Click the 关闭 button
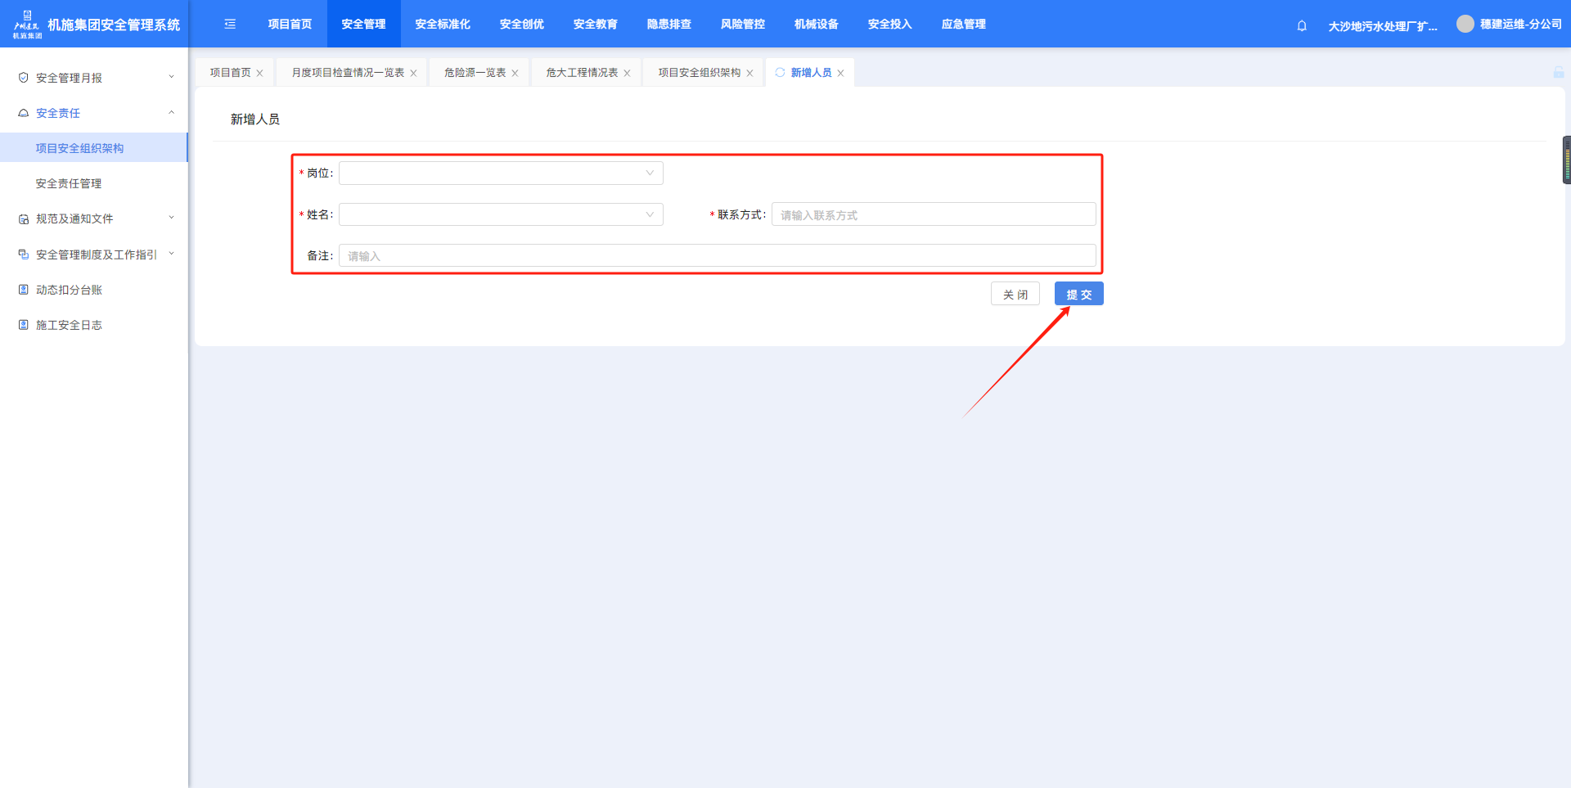 1015,294
